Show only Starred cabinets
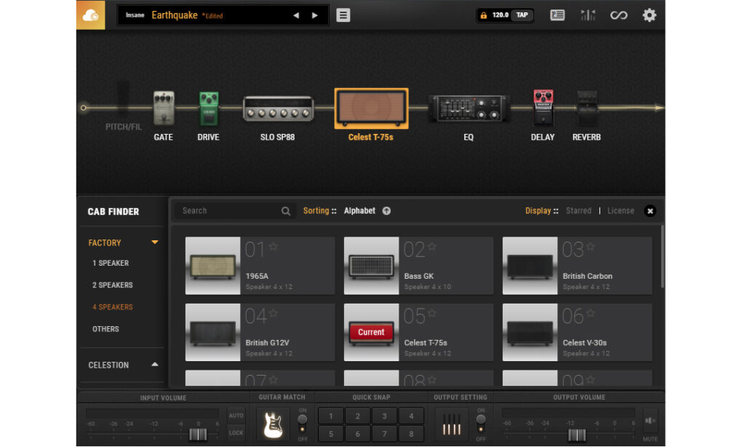The image size is (745, 447). coord(578,210)
